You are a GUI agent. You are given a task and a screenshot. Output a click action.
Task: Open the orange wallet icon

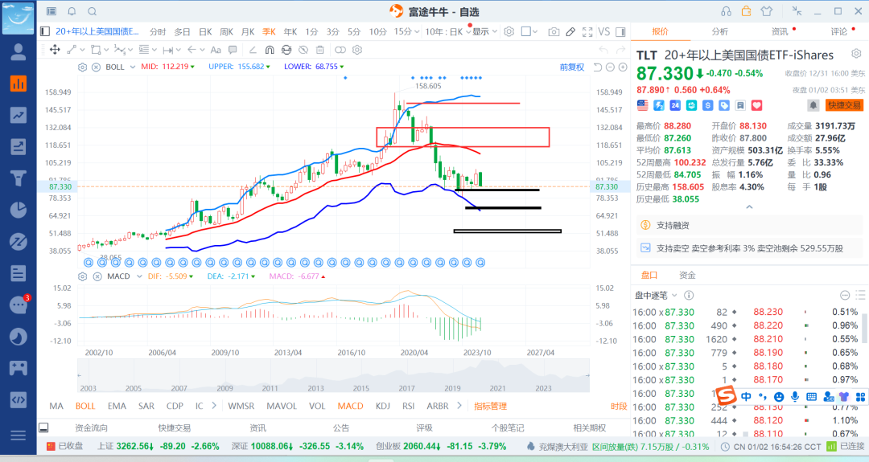746,11
